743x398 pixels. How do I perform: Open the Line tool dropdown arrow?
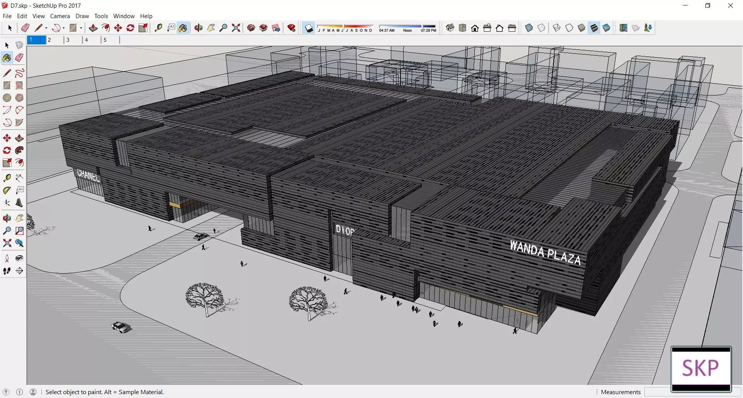click(x=46, y=28)
